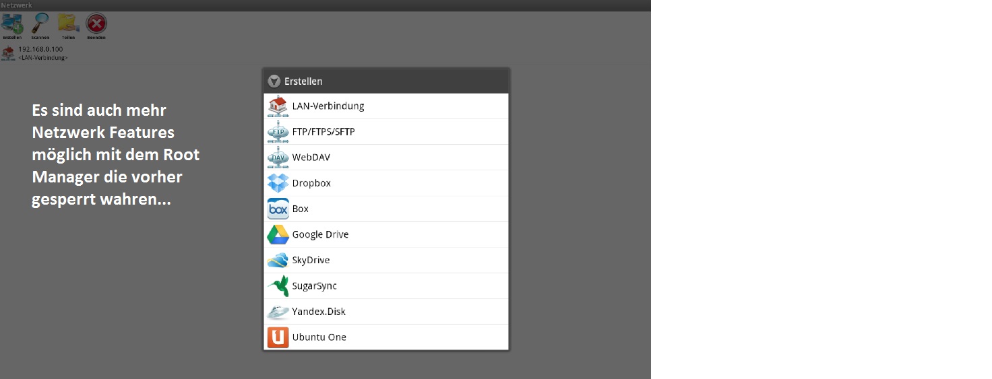Open the Teilen folder sharing icon
The image size is (992, 379).
tap(68, 26)
